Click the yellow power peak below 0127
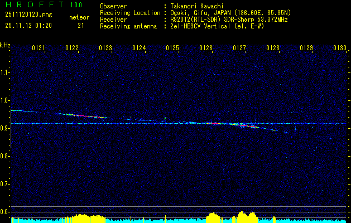This screenshot has width=351, height=223. (243, 215)
